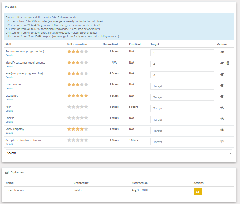The height and width of the screenshot is (204, 240).
Task: Download IT Certification diploma cloud icon
Action: click(198, 192)
